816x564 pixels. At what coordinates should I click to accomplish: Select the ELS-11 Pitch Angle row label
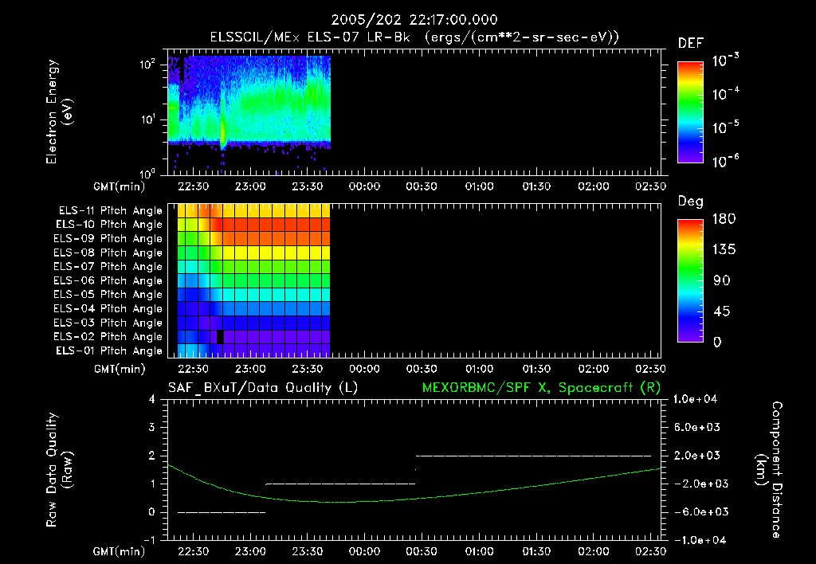pyautogui.click(x=110, y=211)
